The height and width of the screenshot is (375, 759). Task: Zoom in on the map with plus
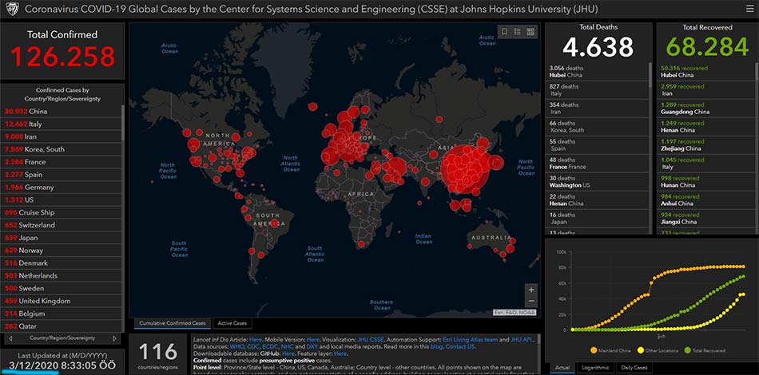[531, 290]
